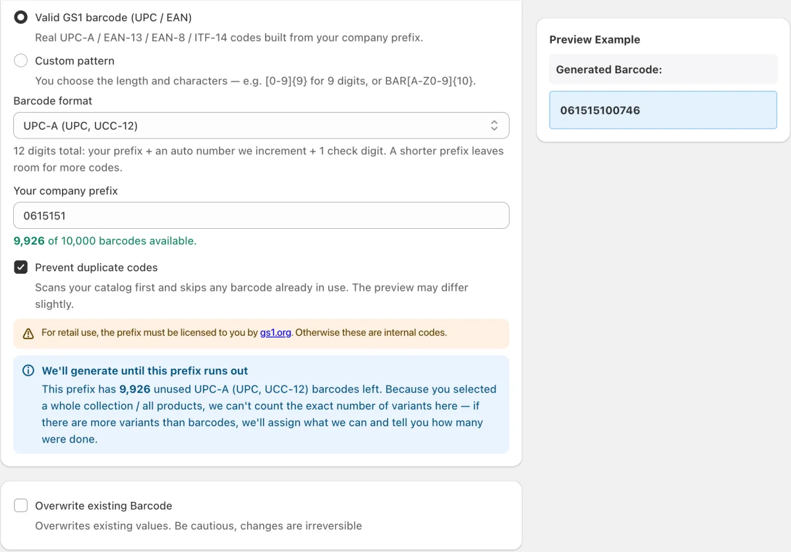Enable the Overwrite existing Barcode checkbox
This screenshot has width=791, height=552.
21,506
